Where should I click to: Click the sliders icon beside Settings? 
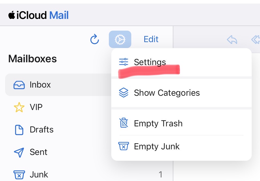pos(124,62)
